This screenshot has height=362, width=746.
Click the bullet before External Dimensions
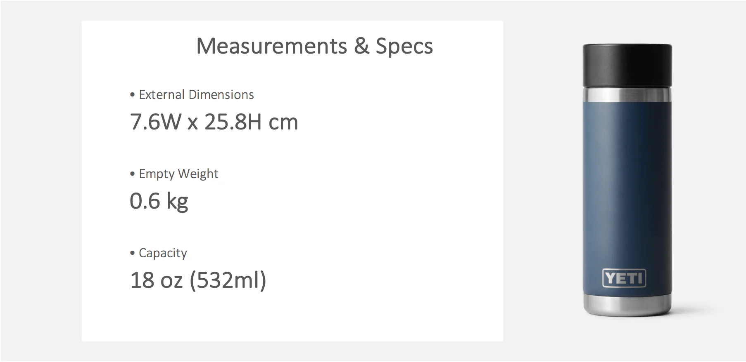[133, 95]
